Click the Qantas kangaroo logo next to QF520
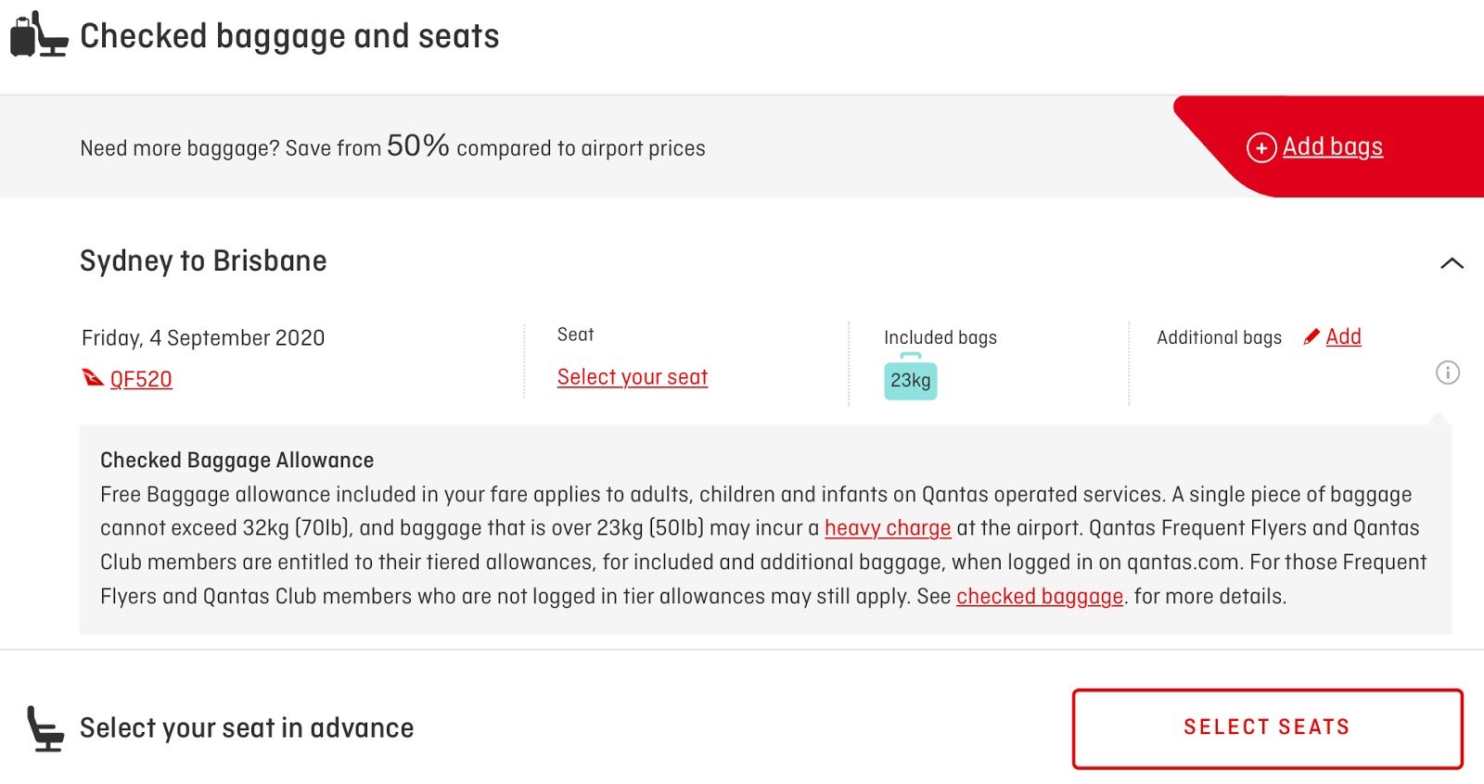This screenshot has height=784, width=1484. pyautogui.click(x=93, y=378)
